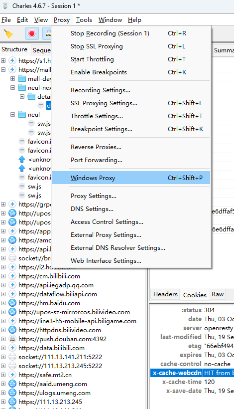This screenshot has height=409, width=234.
Task: Switch to the Raw tab
Action: click(218, 294)
